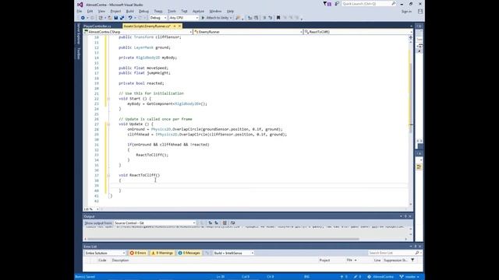Open the Project menu
499x280 pixels.
[115, 11]
